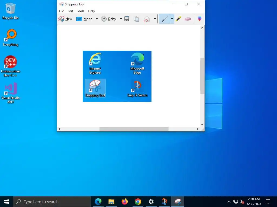Save the snip with floppy disk icon
277x207 pixels.
pyautogui.click(x=127, y=19)
